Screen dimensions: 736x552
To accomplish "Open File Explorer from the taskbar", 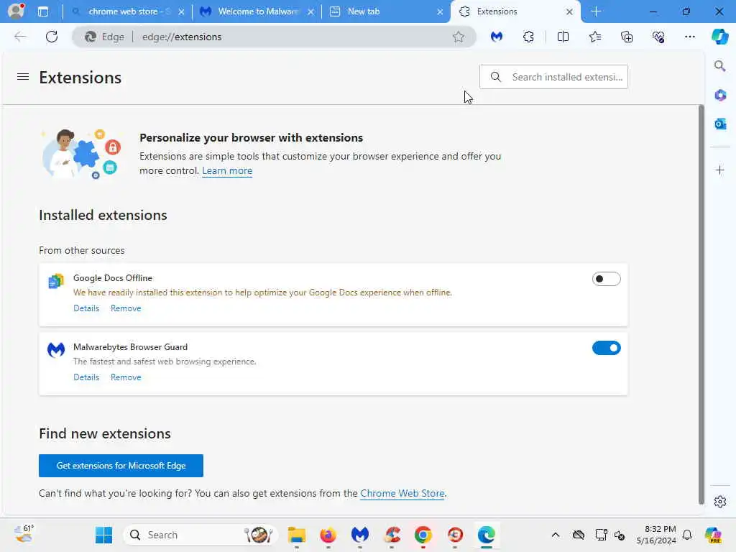I will pos(297,535).
